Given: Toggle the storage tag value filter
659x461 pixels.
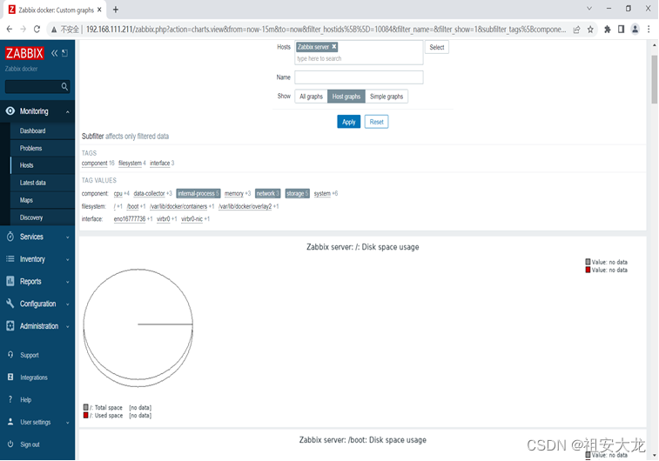Looking at the screenshot, I should pyautogui.click(x=297, y=193).
